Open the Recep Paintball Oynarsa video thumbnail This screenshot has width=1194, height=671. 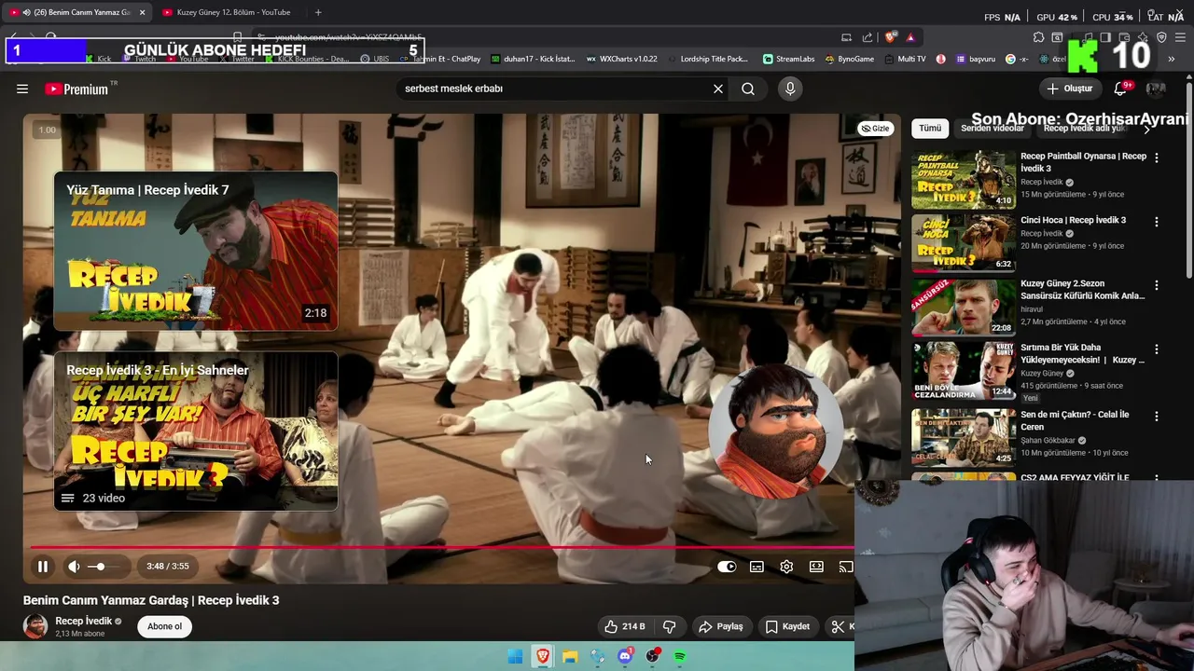964,180
